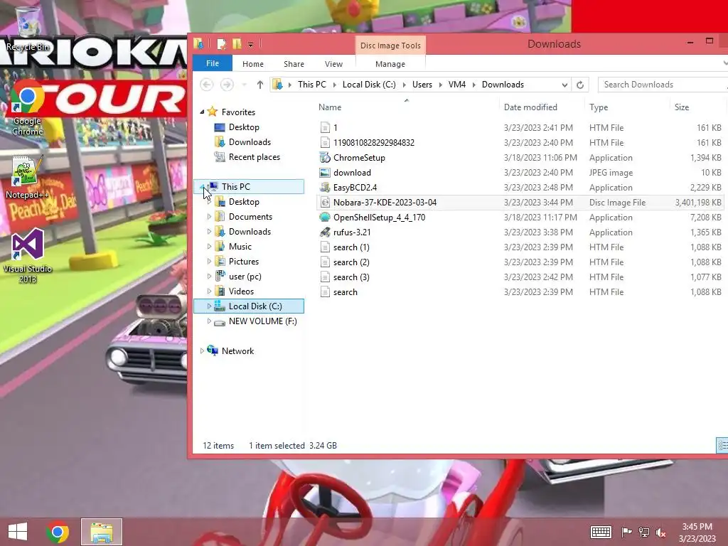Image resolution: width=728 pixels, height=546 pixels.
Task: Open the Manage ribbon tab
Action: (x=390, y=63)
